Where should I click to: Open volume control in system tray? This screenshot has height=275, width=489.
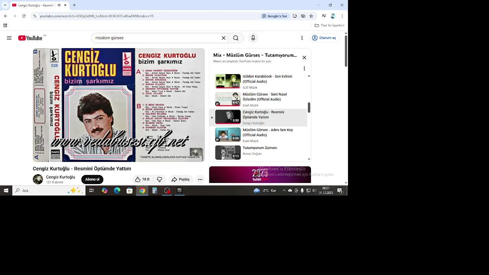(314, 191)
